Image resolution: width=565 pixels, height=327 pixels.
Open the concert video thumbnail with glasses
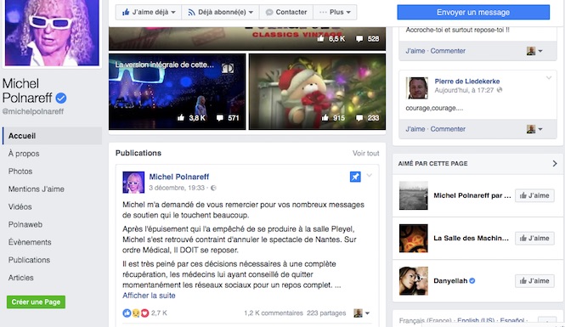pos(178,92)
